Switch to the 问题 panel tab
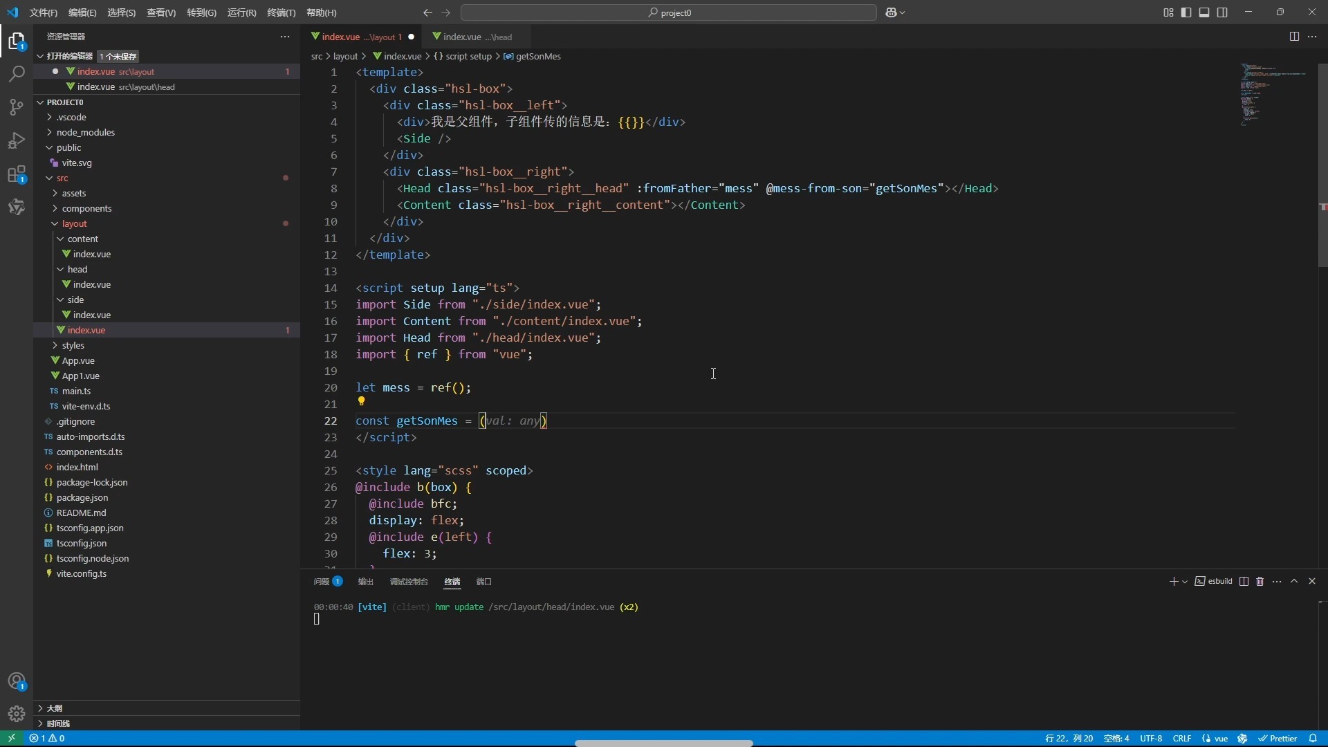The height and width of the screenshot is (747, 1328). click(322, 582)
